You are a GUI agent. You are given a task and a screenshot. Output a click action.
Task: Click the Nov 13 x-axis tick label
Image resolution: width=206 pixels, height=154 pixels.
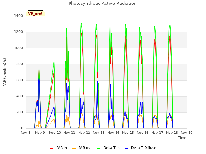pyautogui.click(x=98, y=133)
